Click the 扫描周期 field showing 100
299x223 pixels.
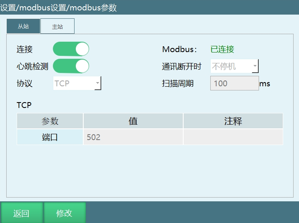tap(234, 83)
